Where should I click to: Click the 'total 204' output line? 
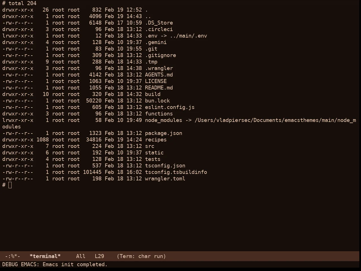23,3
